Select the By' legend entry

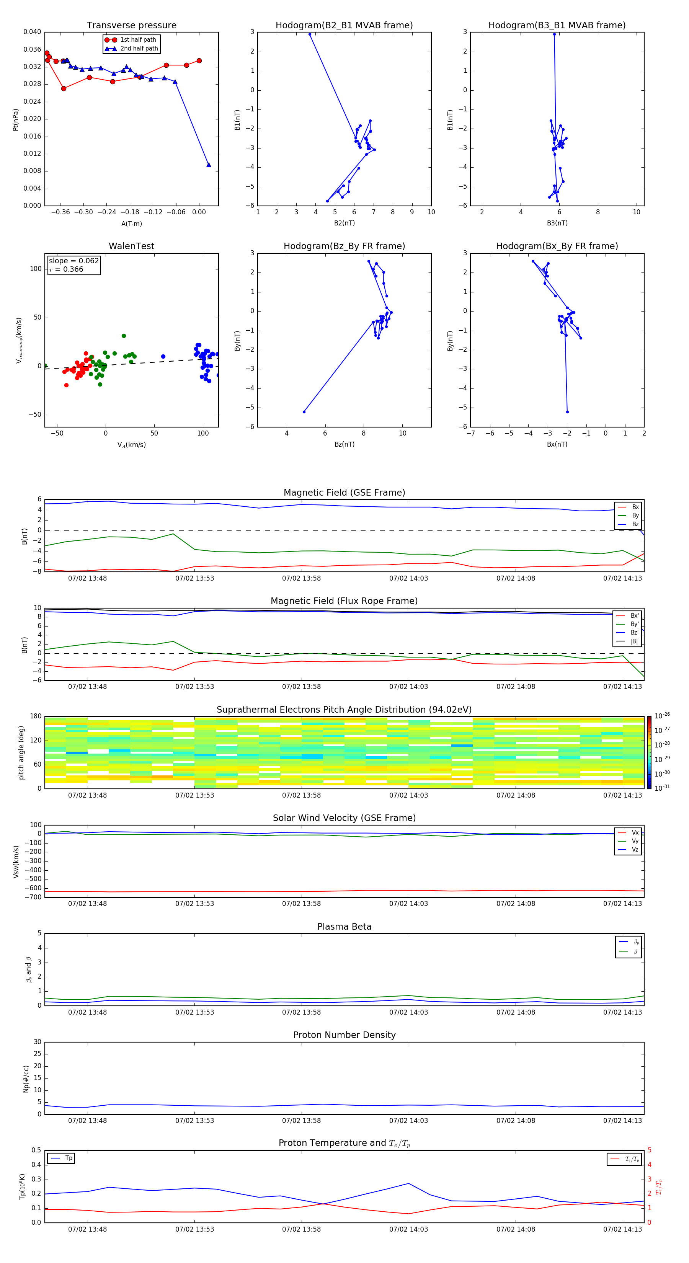tap(628, 624)
